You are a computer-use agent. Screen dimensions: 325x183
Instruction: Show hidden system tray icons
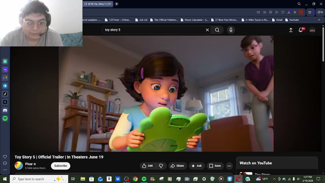(x=274, y=179)
